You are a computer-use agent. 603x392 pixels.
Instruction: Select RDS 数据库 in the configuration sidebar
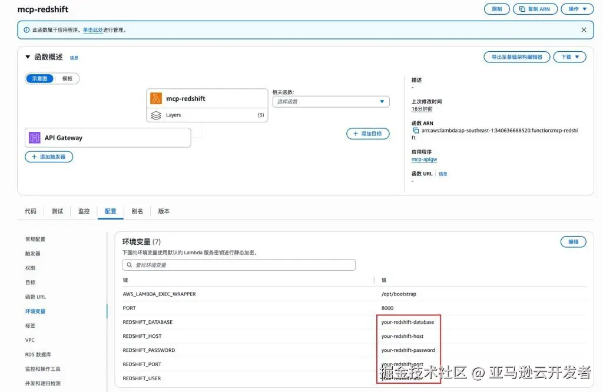pyautogui.click(x=38, y=354)
